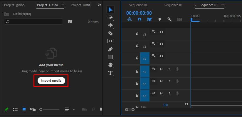Select the Project: Gitiho tab
Screen dimensions: 242x117
(48, 5)
